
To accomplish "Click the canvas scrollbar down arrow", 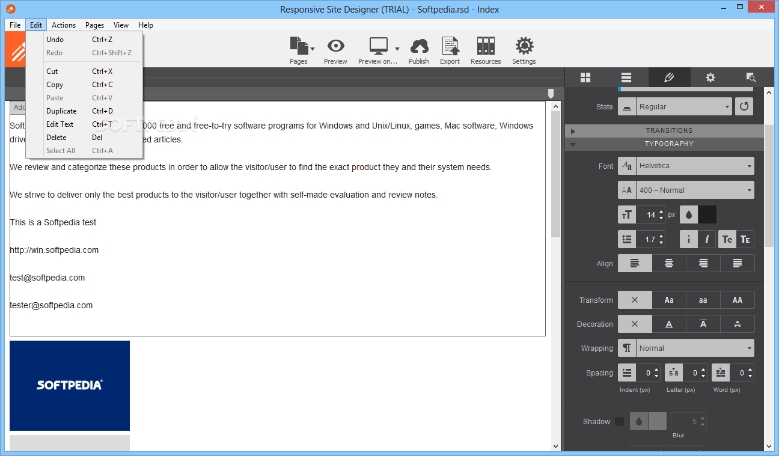I will [556, 446].
